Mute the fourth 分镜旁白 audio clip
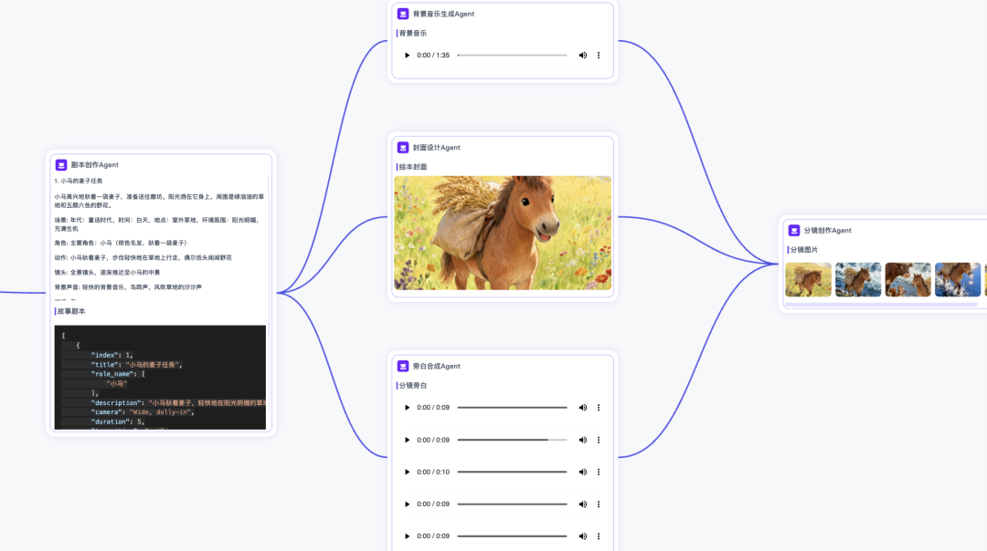Viewport: 987px width, 551px height. coord(582,504)
